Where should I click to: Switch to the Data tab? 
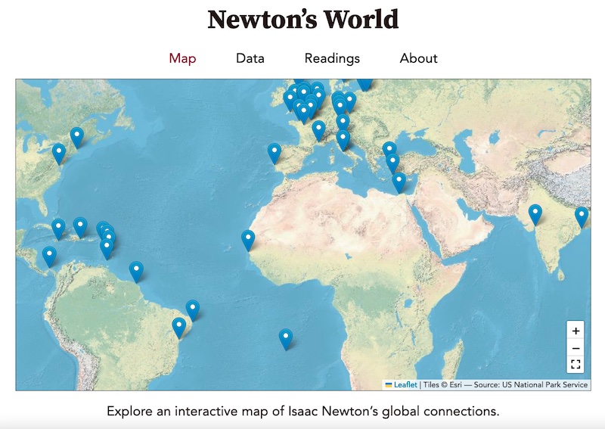pos(250,58)
